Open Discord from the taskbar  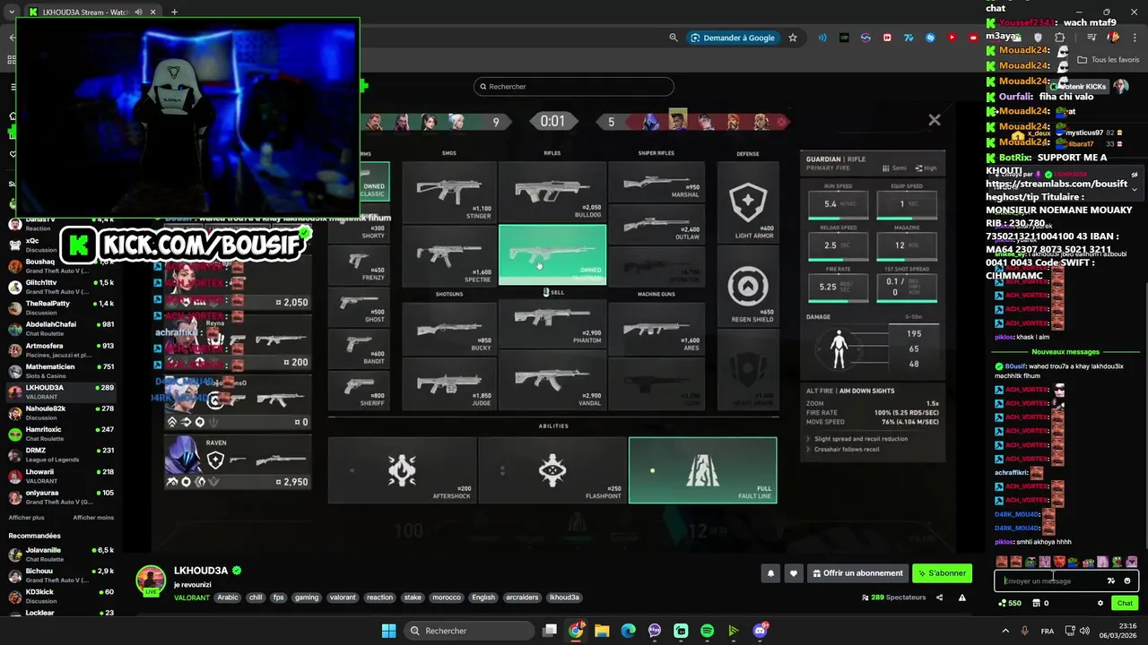pyautogui.click(x=761, y=631)
